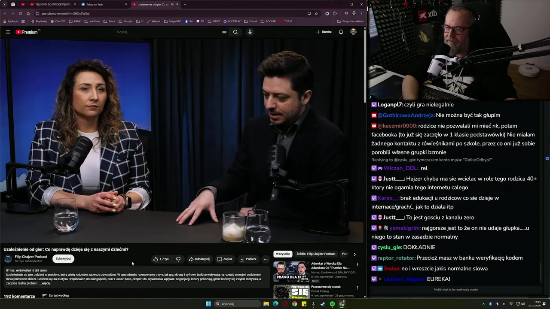This screenshot has width=550, height=309.
Task: Mute audio on the Uzależnienie od gier tab
Action: click(172, 4)
